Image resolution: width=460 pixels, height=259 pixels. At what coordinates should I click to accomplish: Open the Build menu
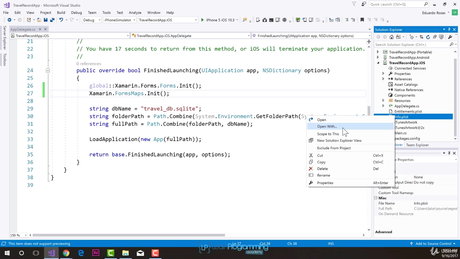pos(61,13)
